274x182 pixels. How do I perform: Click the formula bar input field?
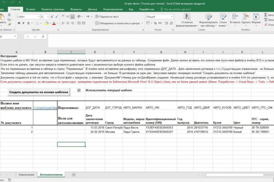tap(161, 40)
